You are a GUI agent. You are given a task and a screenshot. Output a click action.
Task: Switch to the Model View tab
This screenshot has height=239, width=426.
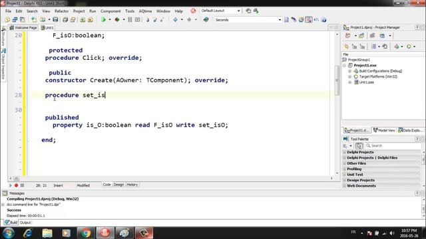pos(384,130)
